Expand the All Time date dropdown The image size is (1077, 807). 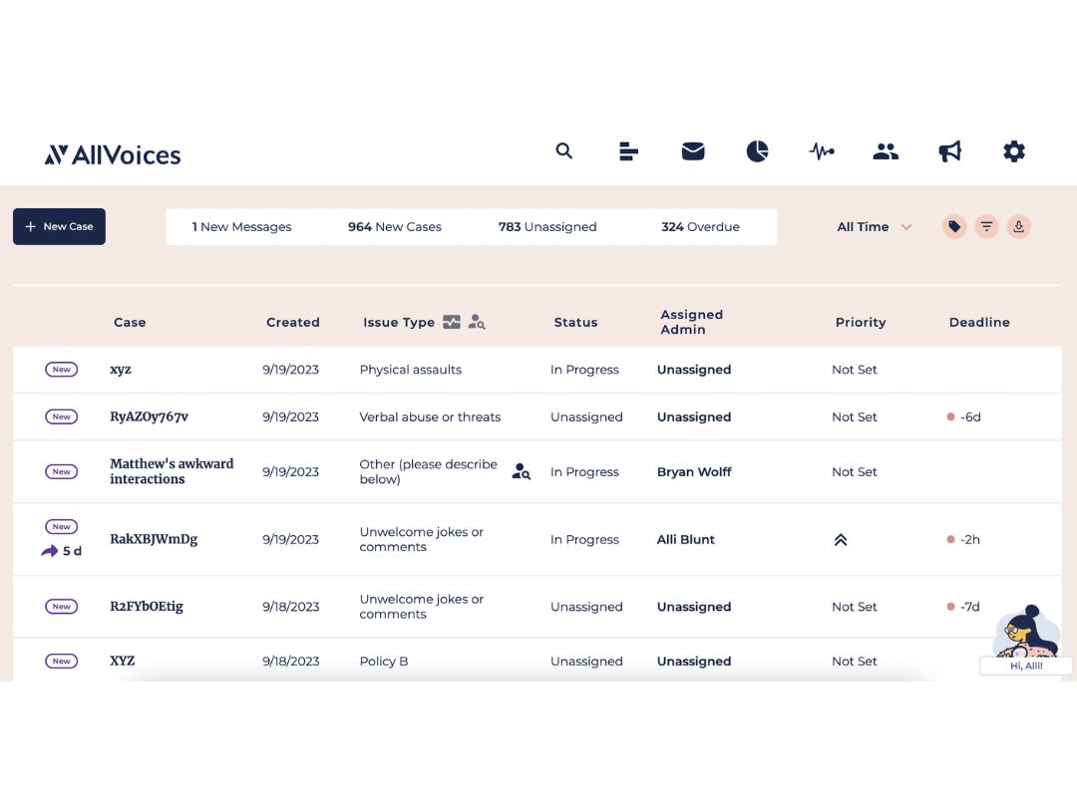click(874, 226)
